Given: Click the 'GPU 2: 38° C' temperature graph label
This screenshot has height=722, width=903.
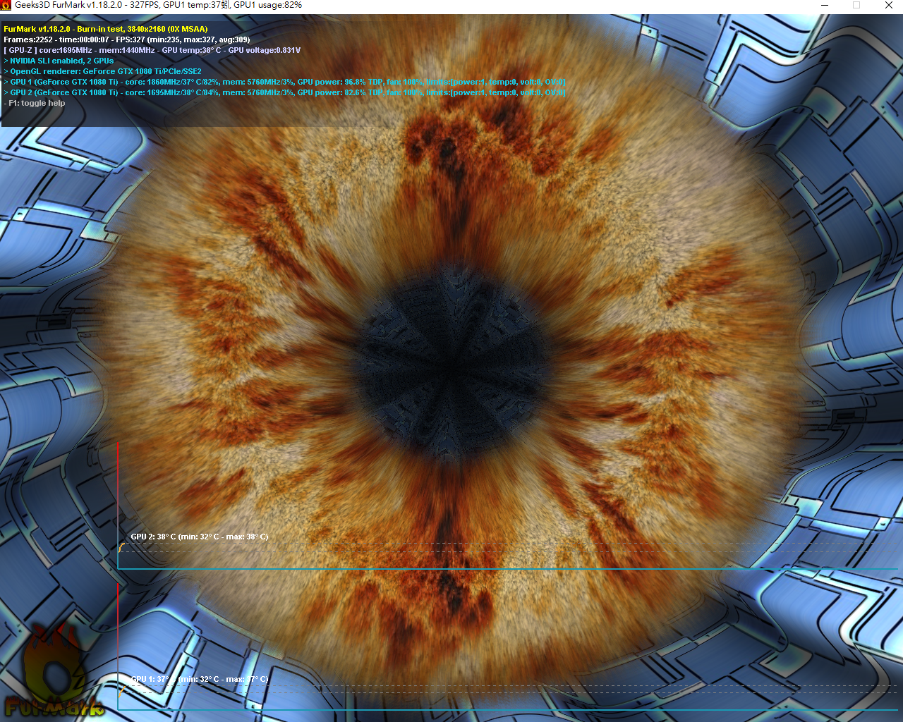Looking at the screenshot, I should [x=200, y=537].
